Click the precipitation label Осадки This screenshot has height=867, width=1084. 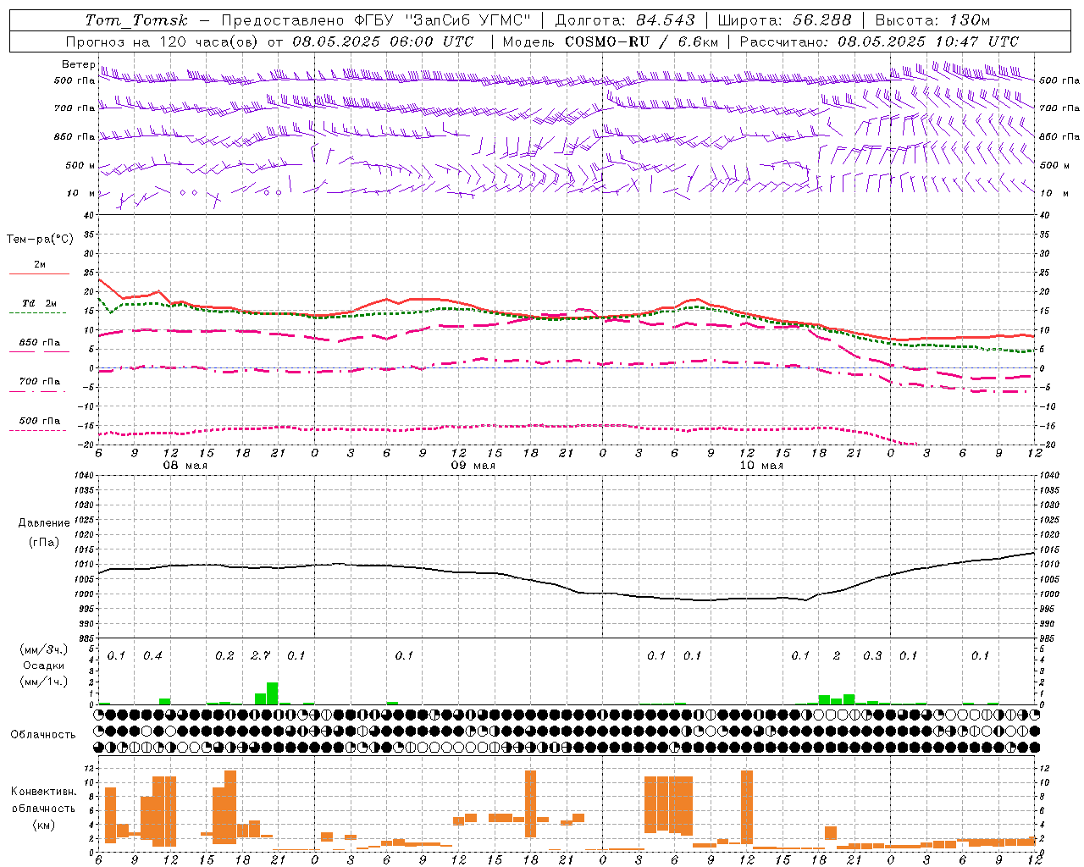44,665
